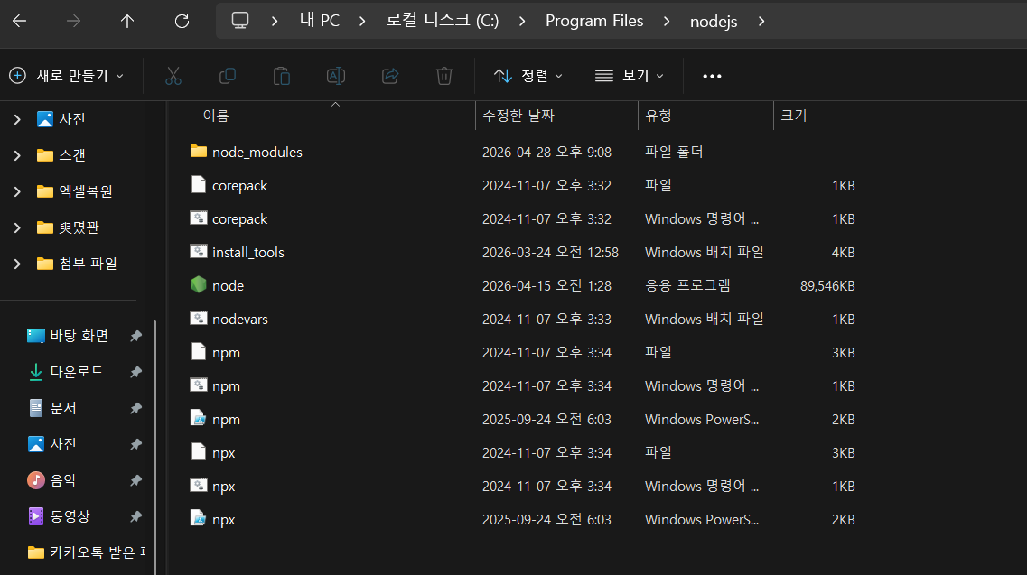This screenshot has height=575, width=1027.
Task: Open 음악 in quick access
Action: [63, 480]
